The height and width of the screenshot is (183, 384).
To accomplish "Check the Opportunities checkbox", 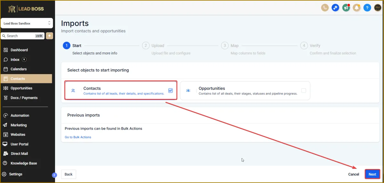I will [304, 91].
